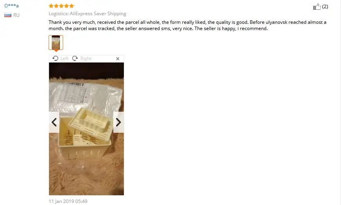
Task: Mark the review helpful with the thumbs-up icon
Action: point(317,7)
